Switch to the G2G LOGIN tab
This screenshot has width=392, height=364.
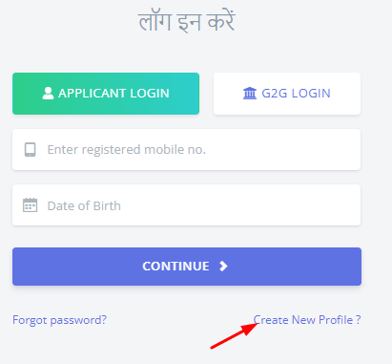point(287,94)
